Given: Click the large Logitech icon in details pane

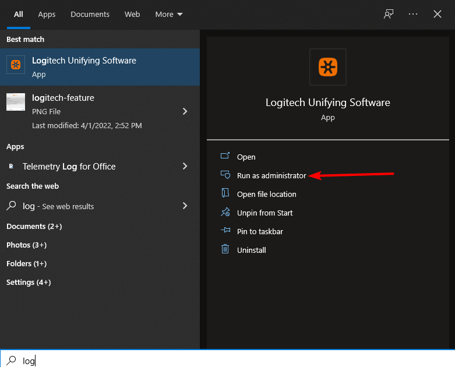Looking at the screenshot, I should pos(328,67).
